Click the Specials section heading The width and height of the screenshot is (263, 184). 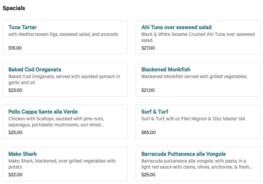[14, 8]
